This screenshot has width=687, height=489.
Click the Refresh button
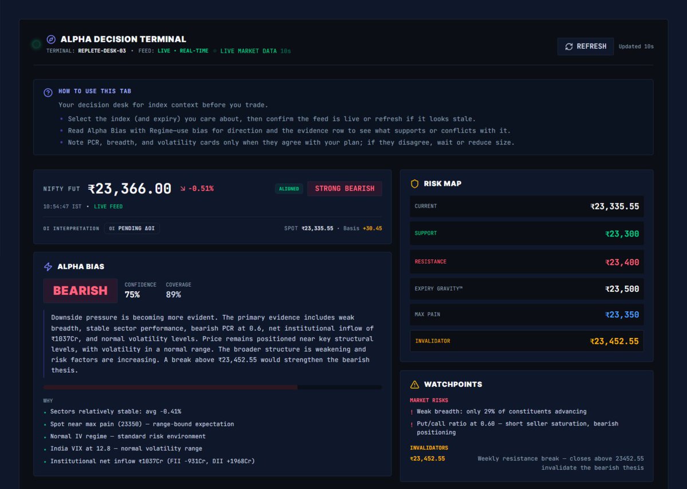[x=585, y=46]
